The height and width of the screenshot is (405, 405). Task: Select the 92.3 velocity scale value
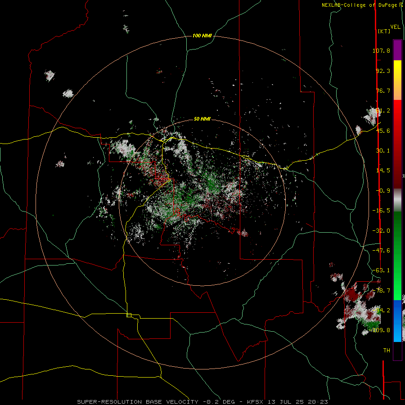pyautogui.click(x=383, y=71)
